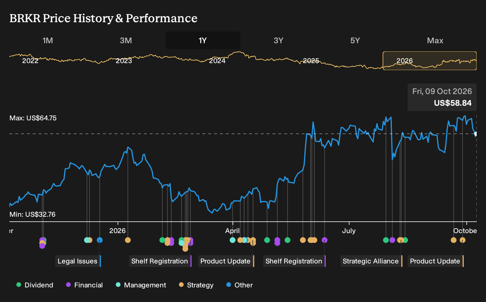
Task: Open the Product Update label near October
Action: tap(435, 261)
